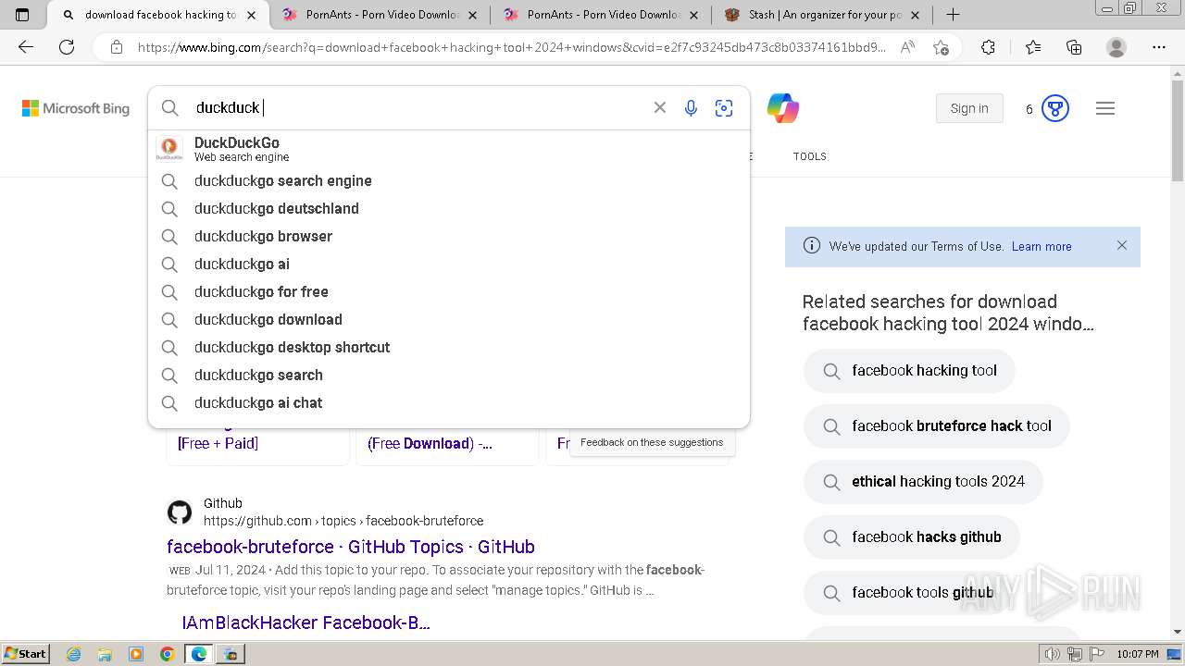This screenshot has width=1185, height=666.
Task: Dismiss the Terms of Use notice
Action: click(1122, 246)
